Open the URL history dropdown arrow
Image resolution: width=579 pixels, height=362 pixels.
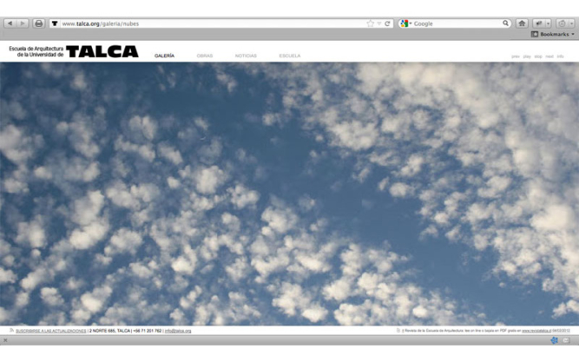[x=379, y=23]
